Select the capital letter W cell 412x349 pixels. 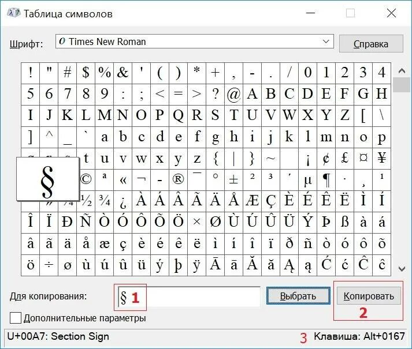click(x=289, y=116)
